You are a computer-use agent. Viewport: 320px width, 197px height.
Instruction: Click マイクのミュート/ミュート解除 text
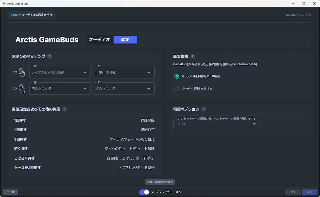point(130,149)
